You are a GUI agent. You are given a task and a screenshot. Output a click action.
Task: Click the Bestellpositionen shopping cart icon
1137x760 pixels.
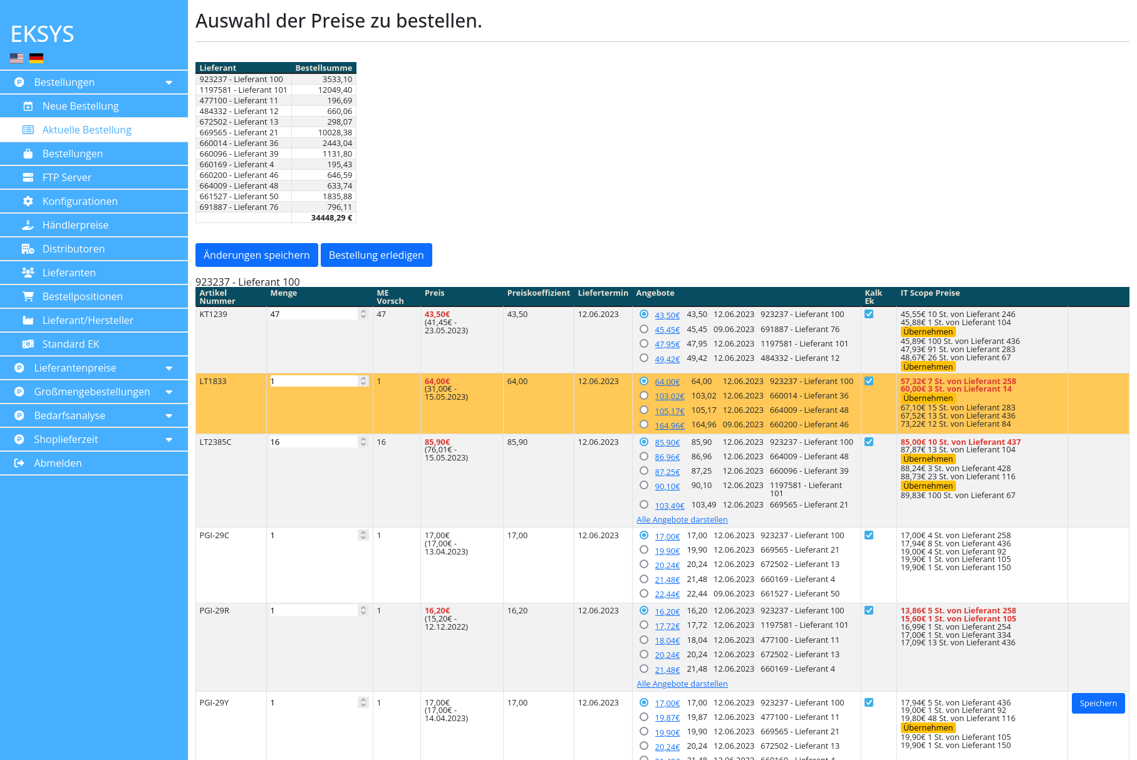pos(28,297)
